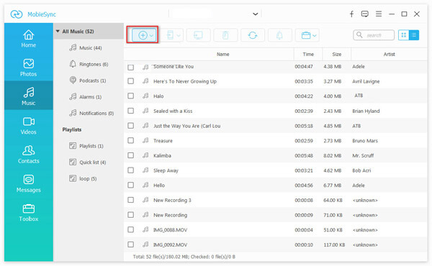Screen dimensions: 432x266
Task: Click the export to PC monitor icon
Action: pyautogui.click(x=198, y=35)
